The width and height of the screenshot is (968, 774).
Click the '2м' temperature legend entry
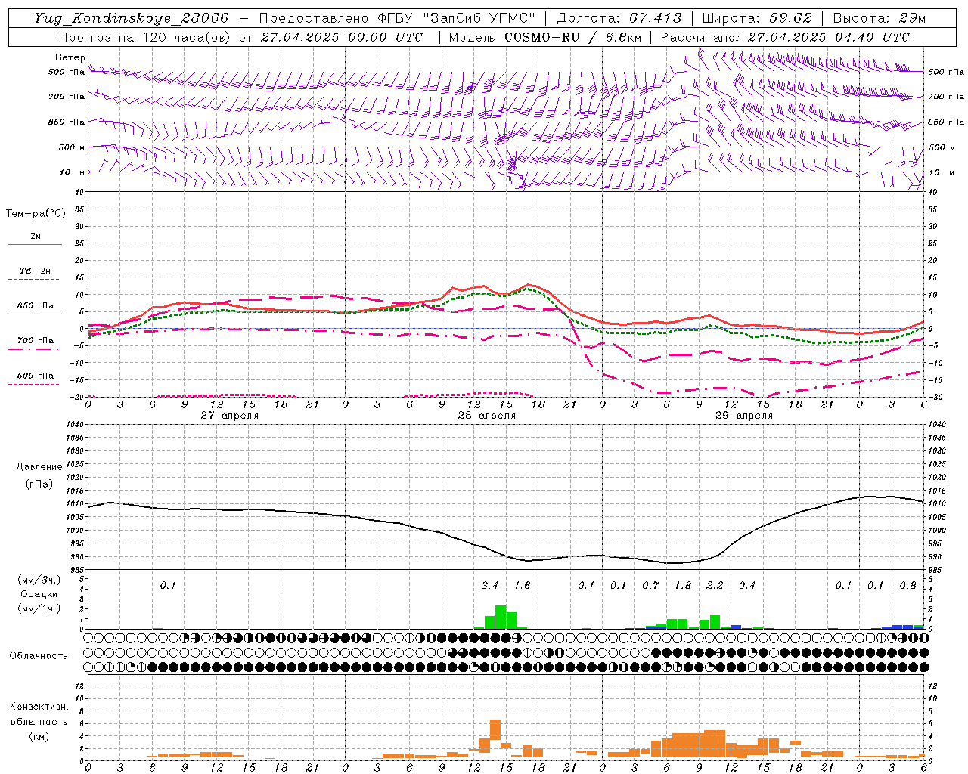pos(36,237)
